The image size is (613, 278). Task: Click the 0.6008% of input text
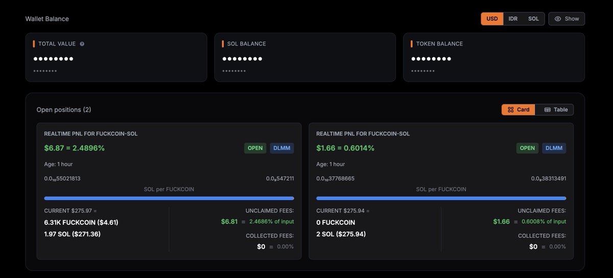tap(544, 221)
